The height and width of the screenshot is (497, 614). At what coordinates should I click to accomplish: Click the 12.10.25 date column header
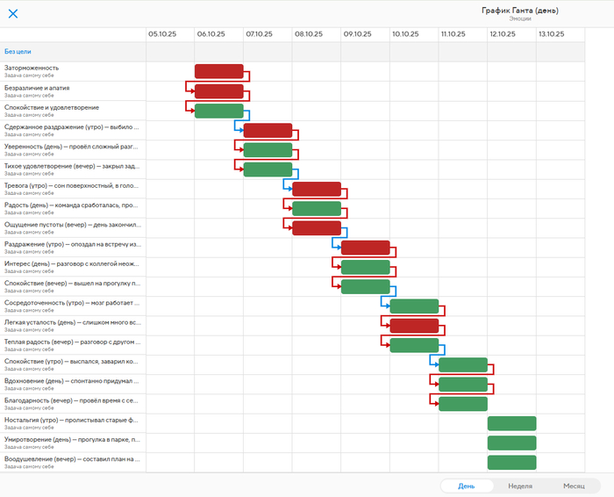click(503, 34)
